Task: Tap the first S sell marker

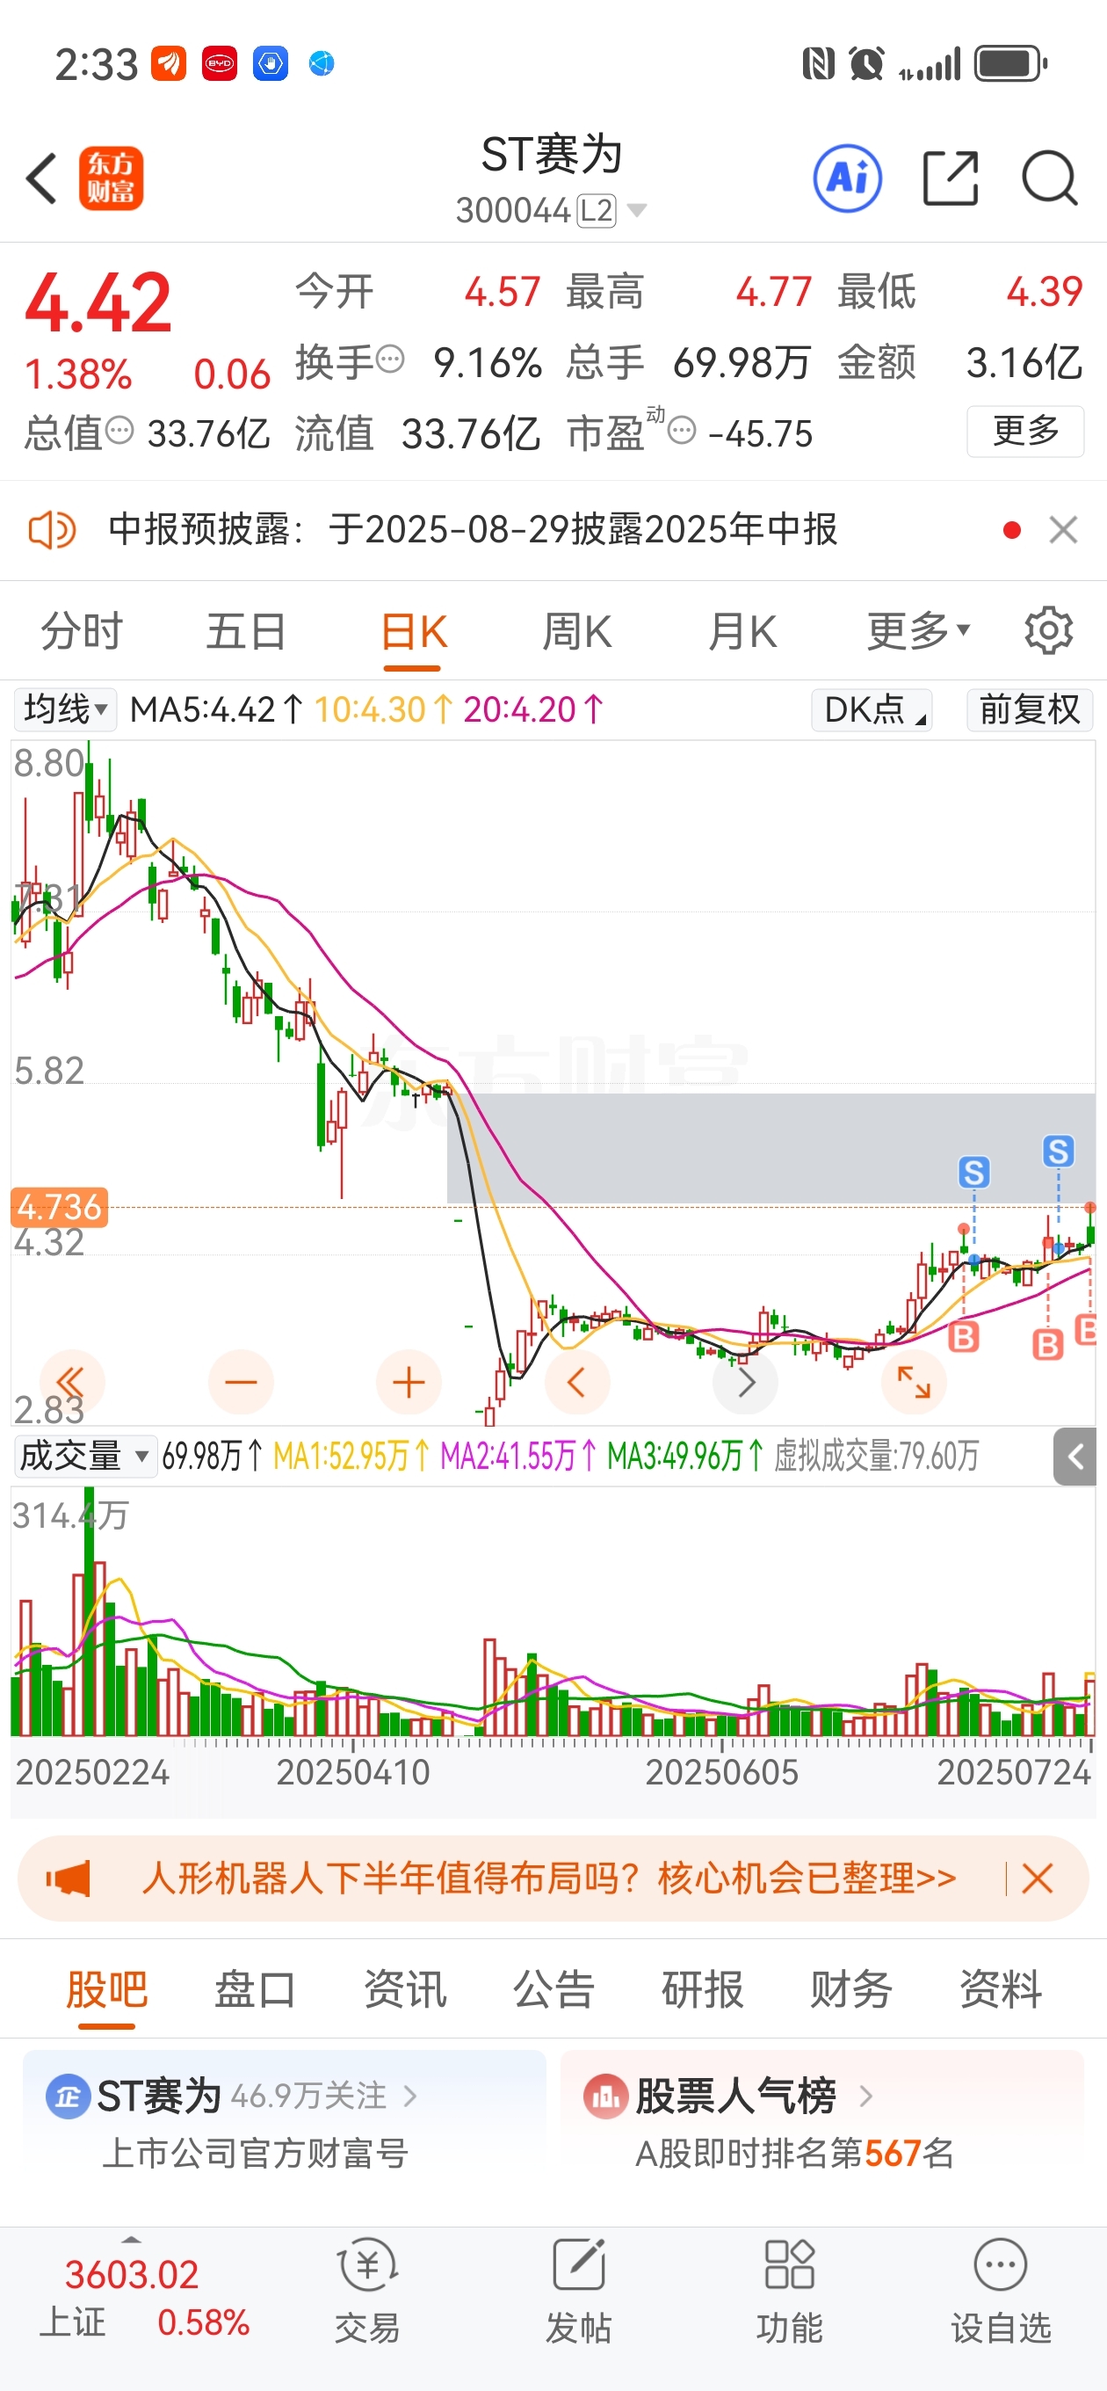Action: 973,1173
